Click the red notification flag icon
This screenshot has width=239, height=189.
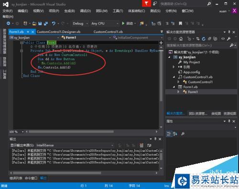[146, 3]
